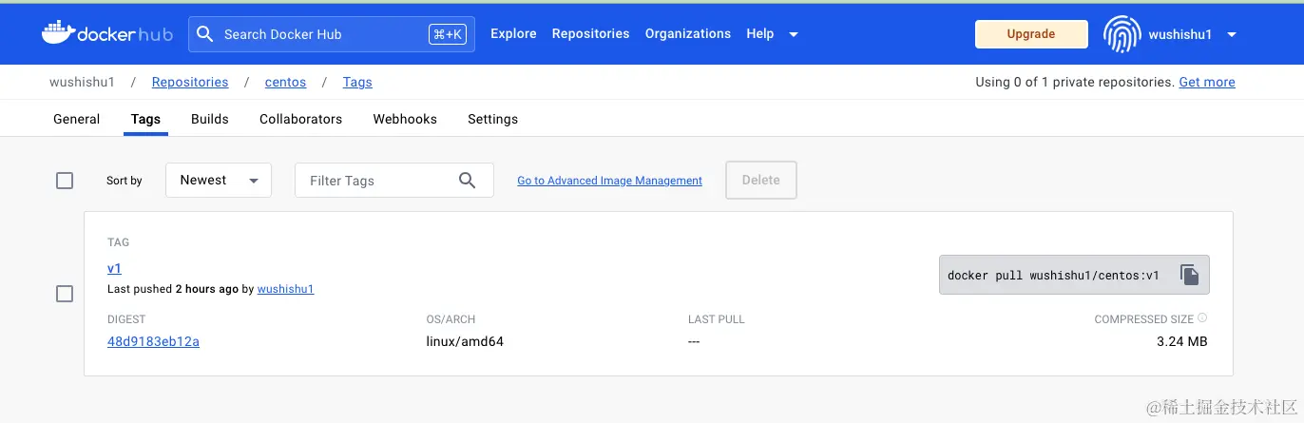
Task: Click the wushishu1 breadcrumb text
Action: tap(82, 82)
